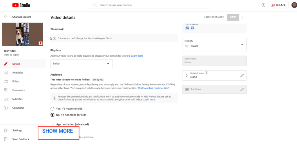The height and width of the screenshot is (144, 297).
Task: Open the help question mark icon
Action: [263, 5]
